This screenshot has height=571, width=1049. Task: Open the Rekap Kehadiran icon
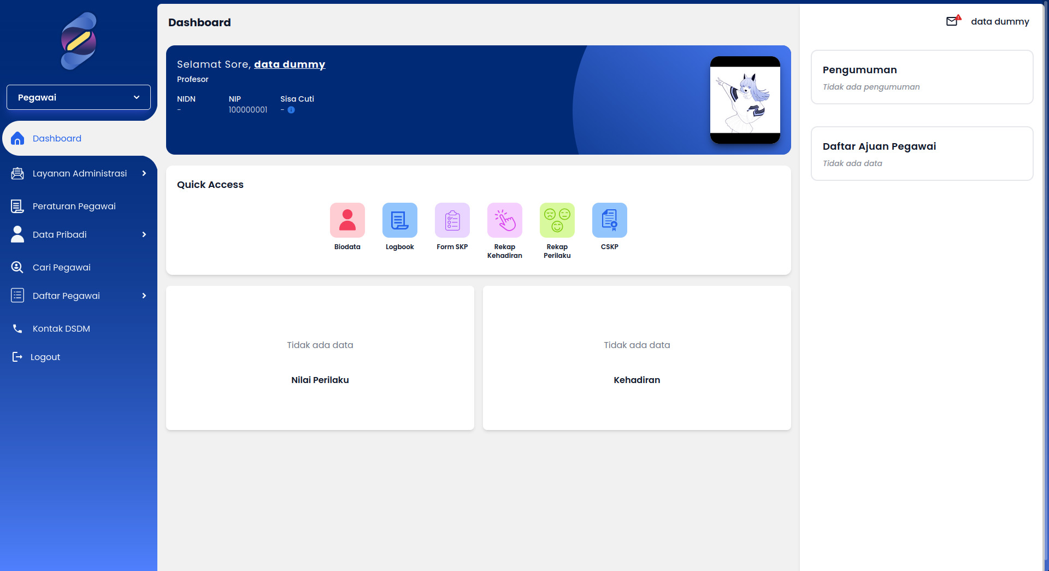pos(505,220)
